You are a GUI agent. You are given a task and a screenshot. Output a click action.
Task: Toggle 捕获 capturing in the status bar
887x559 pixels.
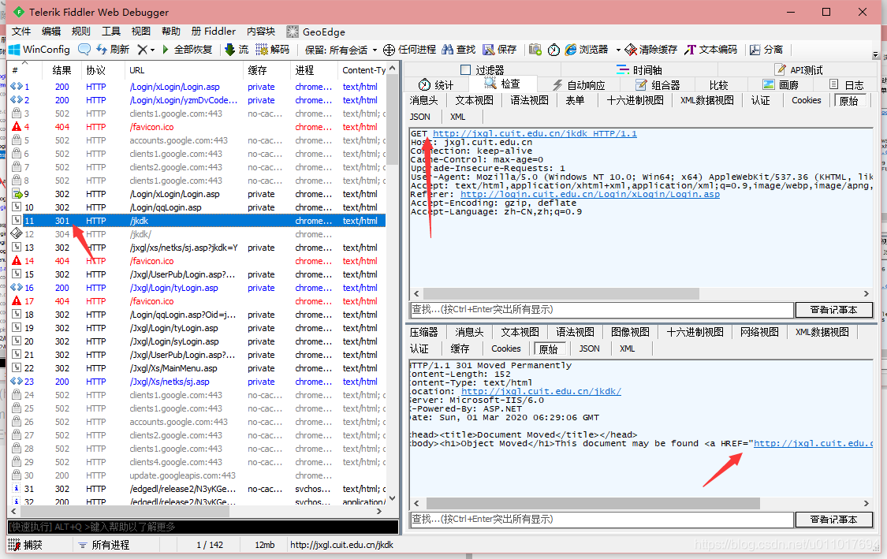[26, 545]
